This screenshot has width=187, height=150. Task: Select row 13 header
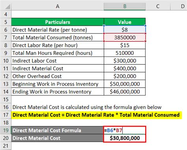point(6,84)
